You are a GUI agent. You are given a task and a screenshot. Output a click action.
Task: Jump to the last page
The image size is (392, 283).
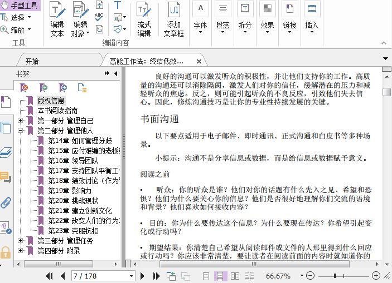[x=157, y=276]
